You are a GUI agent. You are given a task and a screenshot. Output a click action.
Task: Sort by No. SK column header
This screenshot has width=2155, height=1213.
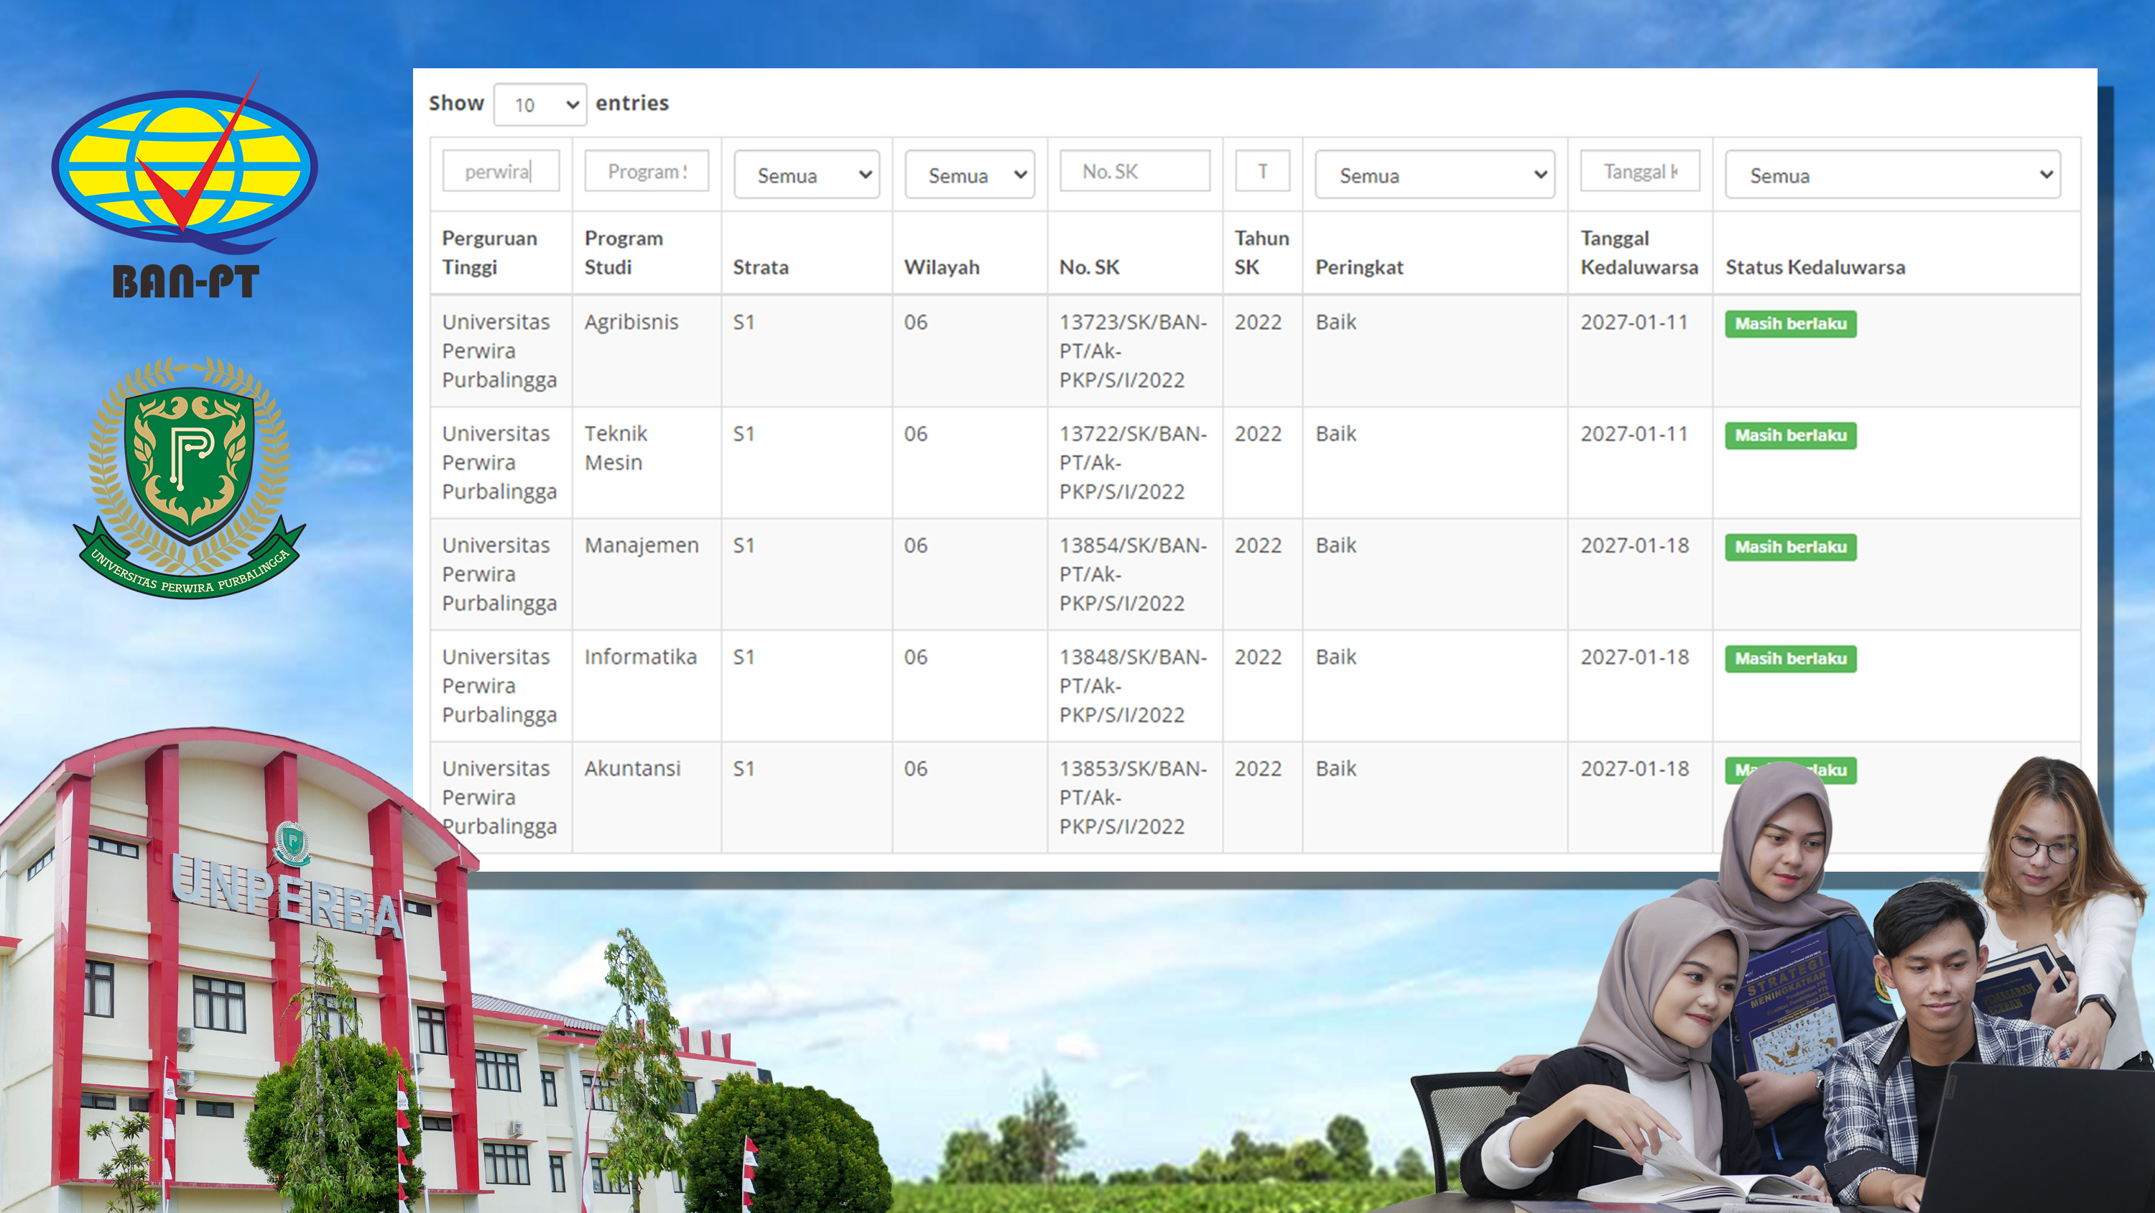(1134, 252)
